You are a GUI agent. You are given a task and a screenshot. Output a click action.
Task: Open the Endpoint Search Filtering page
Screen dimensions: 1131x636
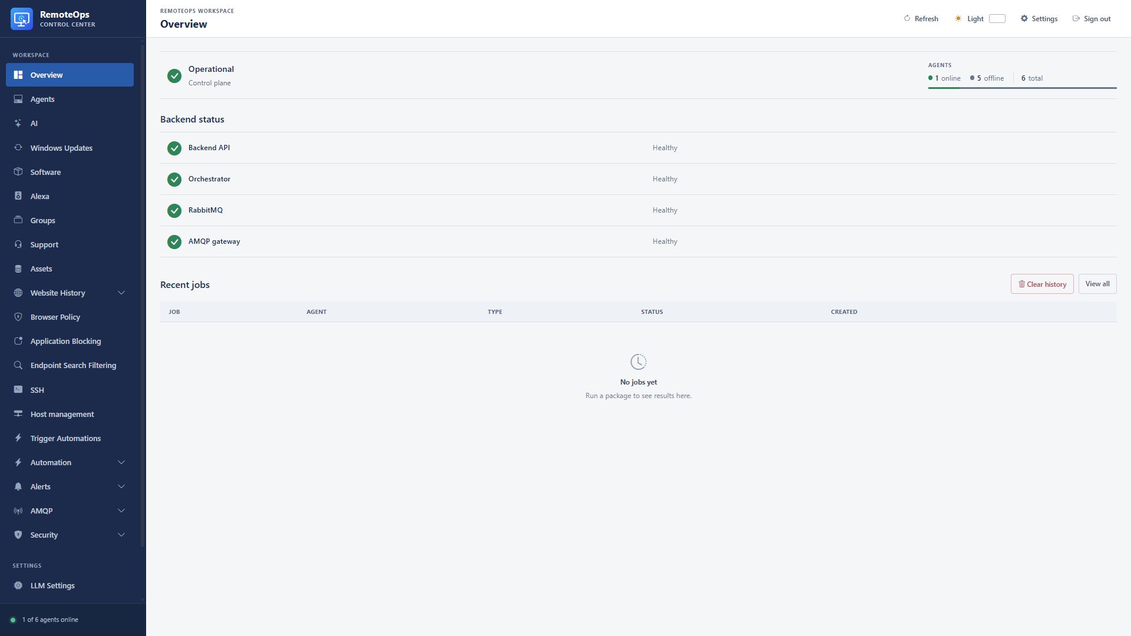point(70,365)
